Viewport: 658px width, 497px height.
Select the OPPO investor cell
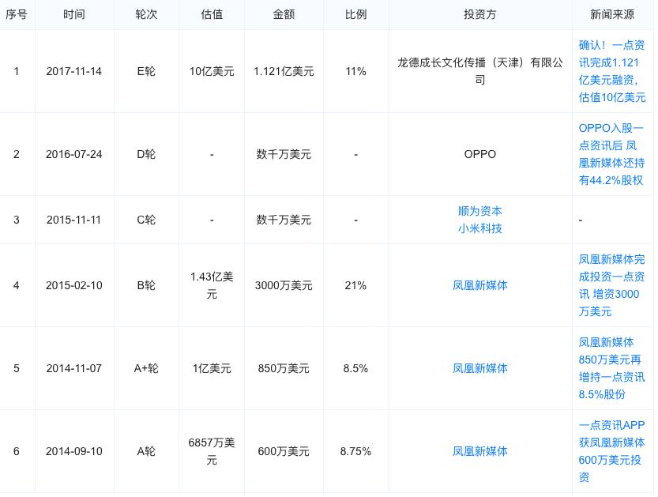480,155
